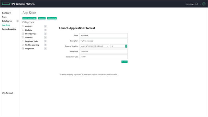
Task: Click the Gateway mapping footnote text
Action: [x=88, y=75]
